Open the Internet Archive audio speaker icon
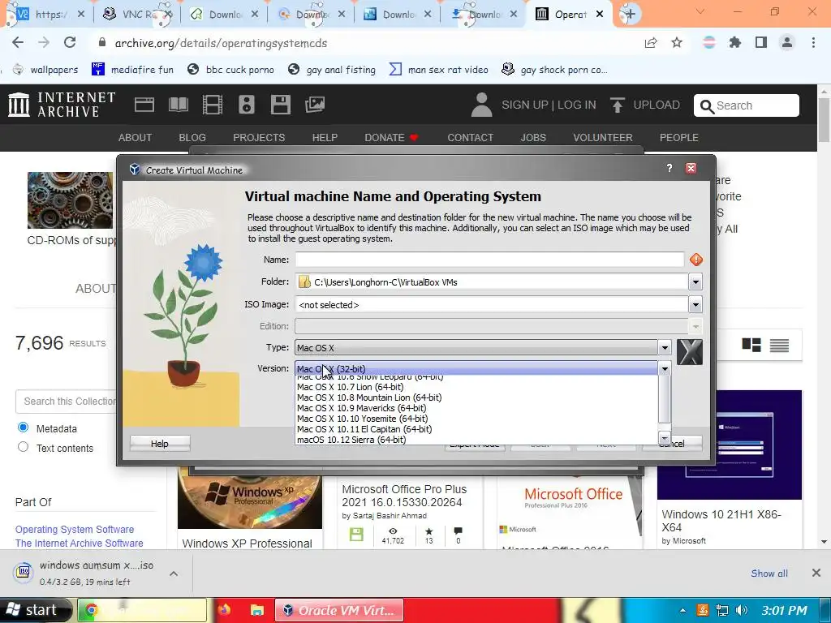831x623 pixels. (x=247, y=105)
